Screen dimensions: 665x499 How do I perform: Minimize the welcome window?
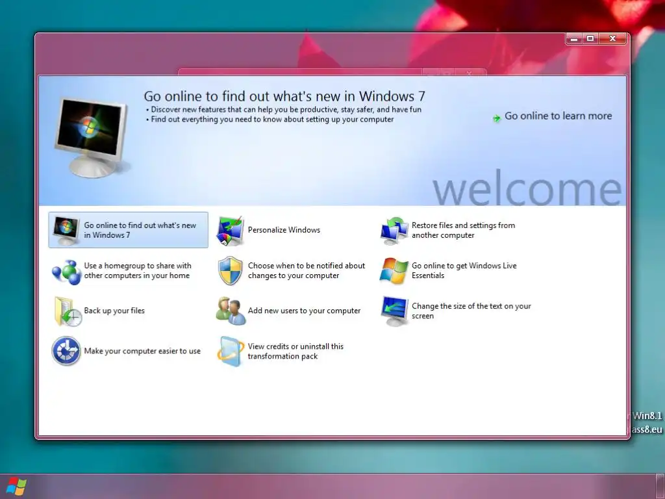click(574, 38)
